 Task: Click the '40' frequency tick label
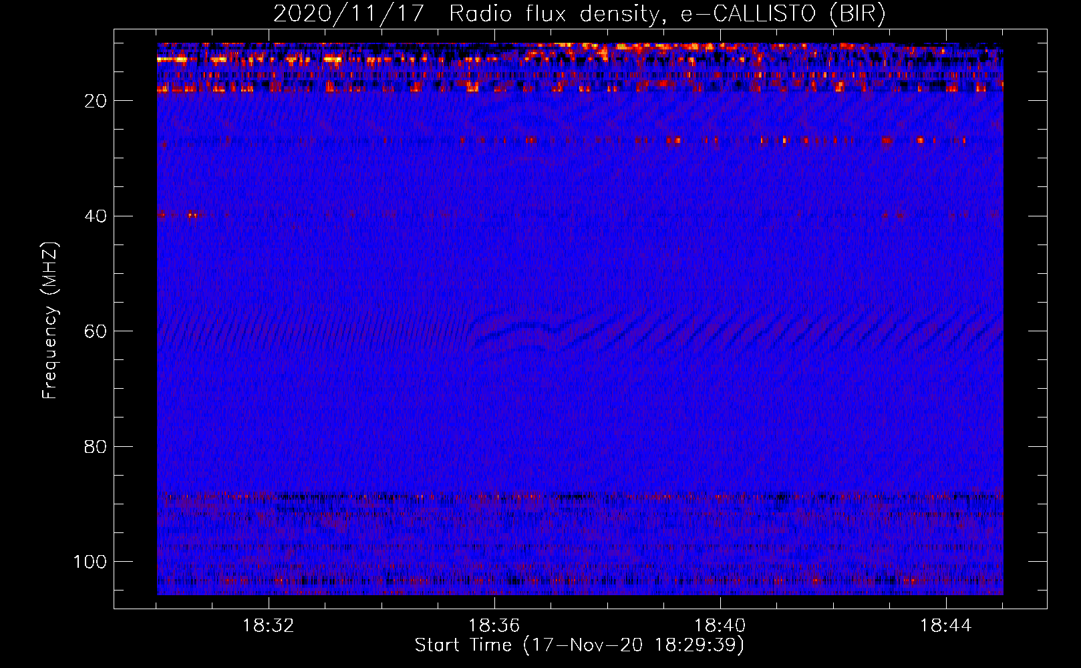pos(96,216)
